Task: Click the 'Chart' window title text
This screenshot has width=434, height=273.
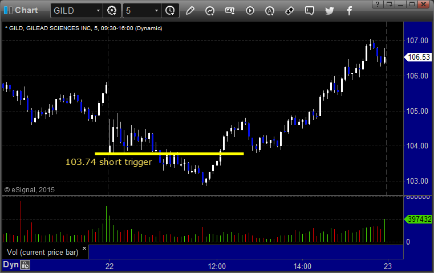Action: click(x=26, y=10)
